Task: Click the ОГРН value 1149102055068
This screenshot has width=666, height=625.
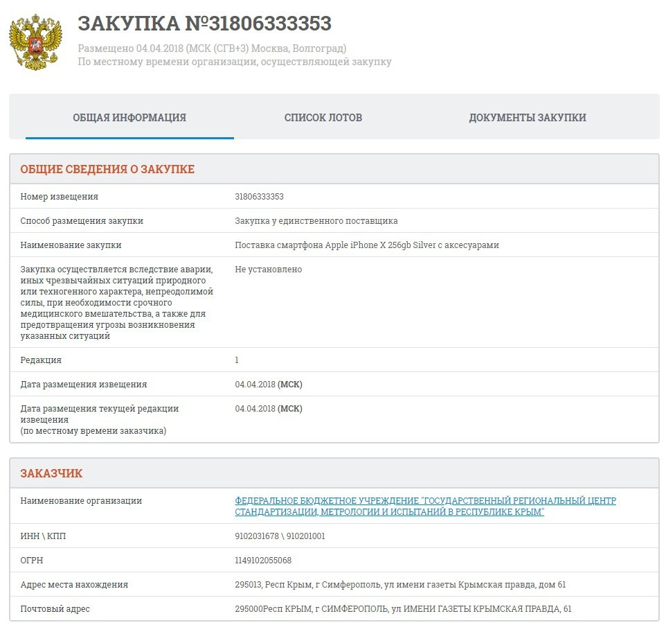Action: [263, 561]
